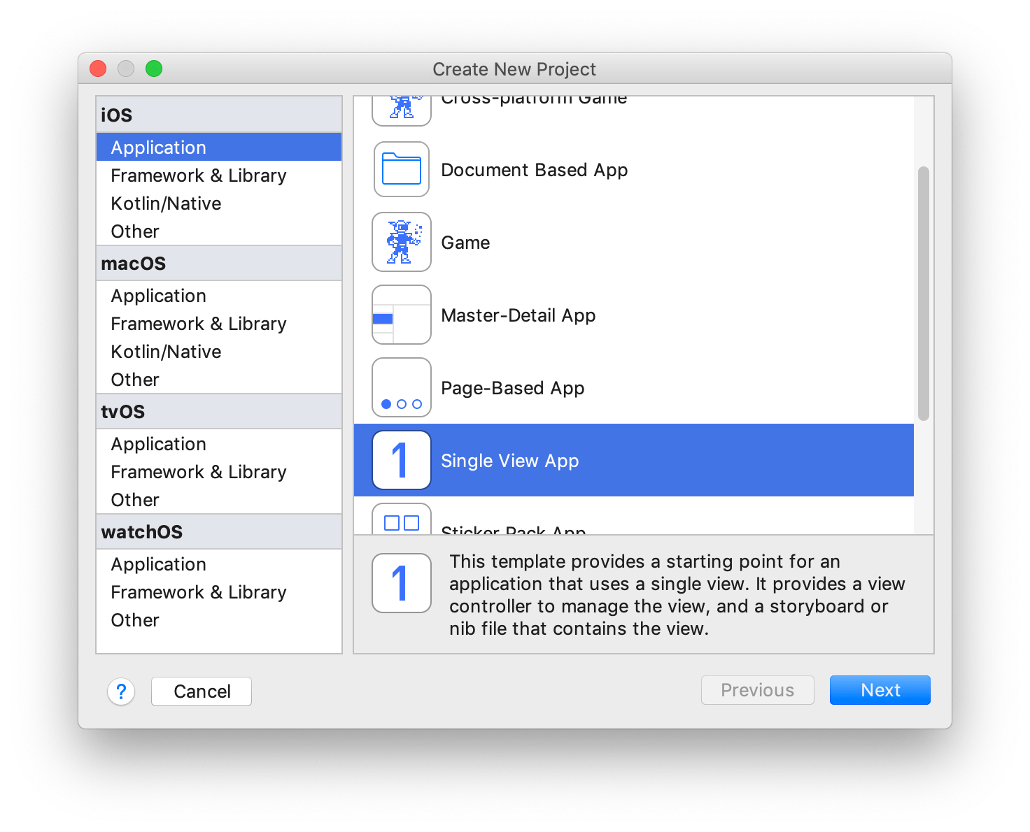This screenshot has width=1030, height=832.
Task: Choose the Page-Based App label
Action: coord(513,388)
